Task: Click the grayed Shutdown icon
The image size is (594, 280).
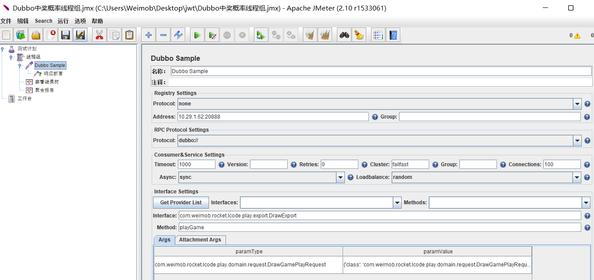Action: pos(242,35)
